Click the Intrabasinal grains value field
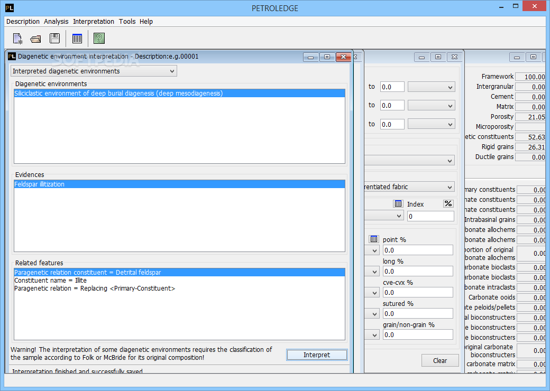This screenshot has height=391, width=550. [x=531, y=220]
